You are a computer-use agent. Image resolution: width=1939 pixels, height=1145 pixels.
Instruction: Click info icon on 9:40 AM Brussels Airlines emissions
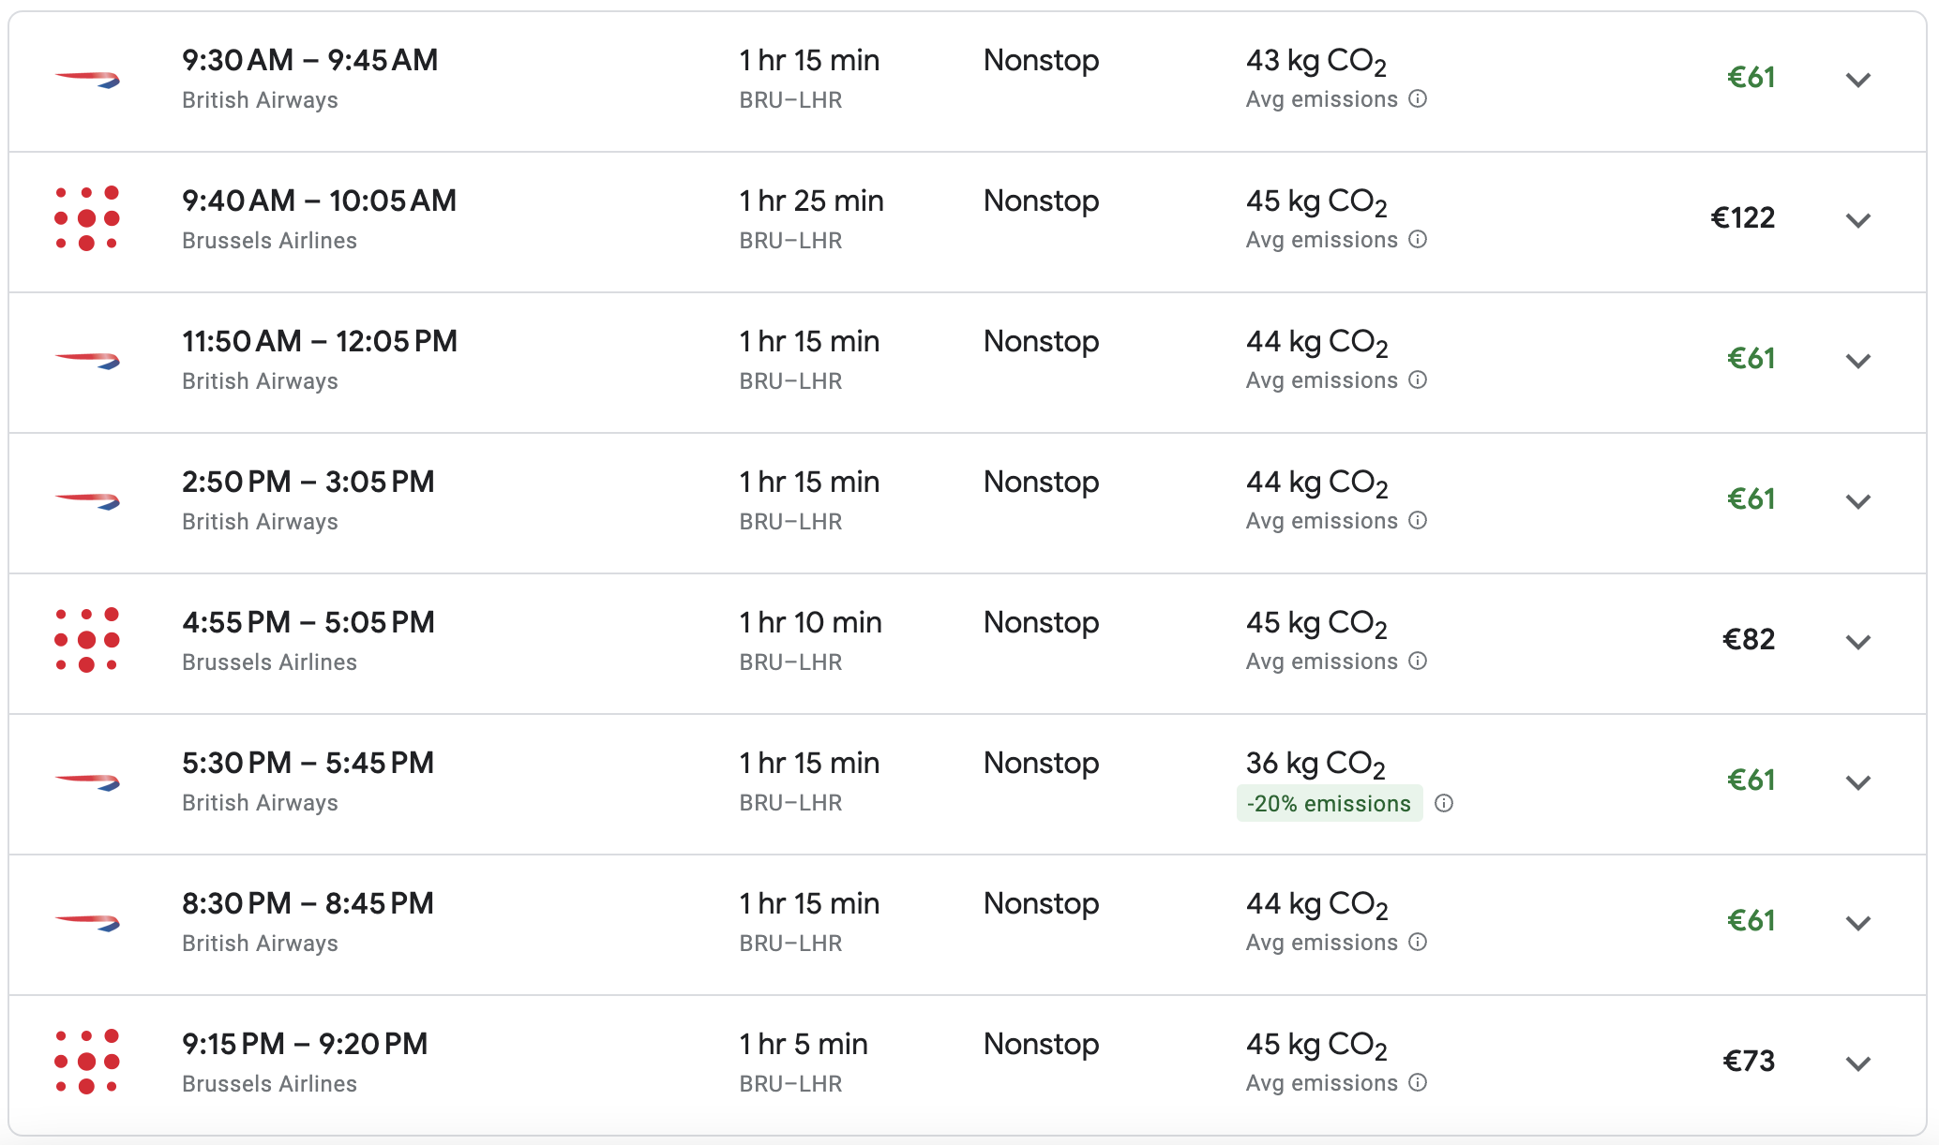pyautogui.click(x=1419, y=240)
